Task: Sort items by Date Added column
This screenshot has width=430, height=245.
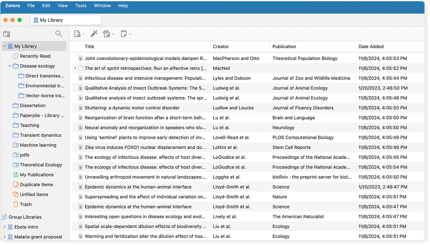Action: tap(371, 47)
